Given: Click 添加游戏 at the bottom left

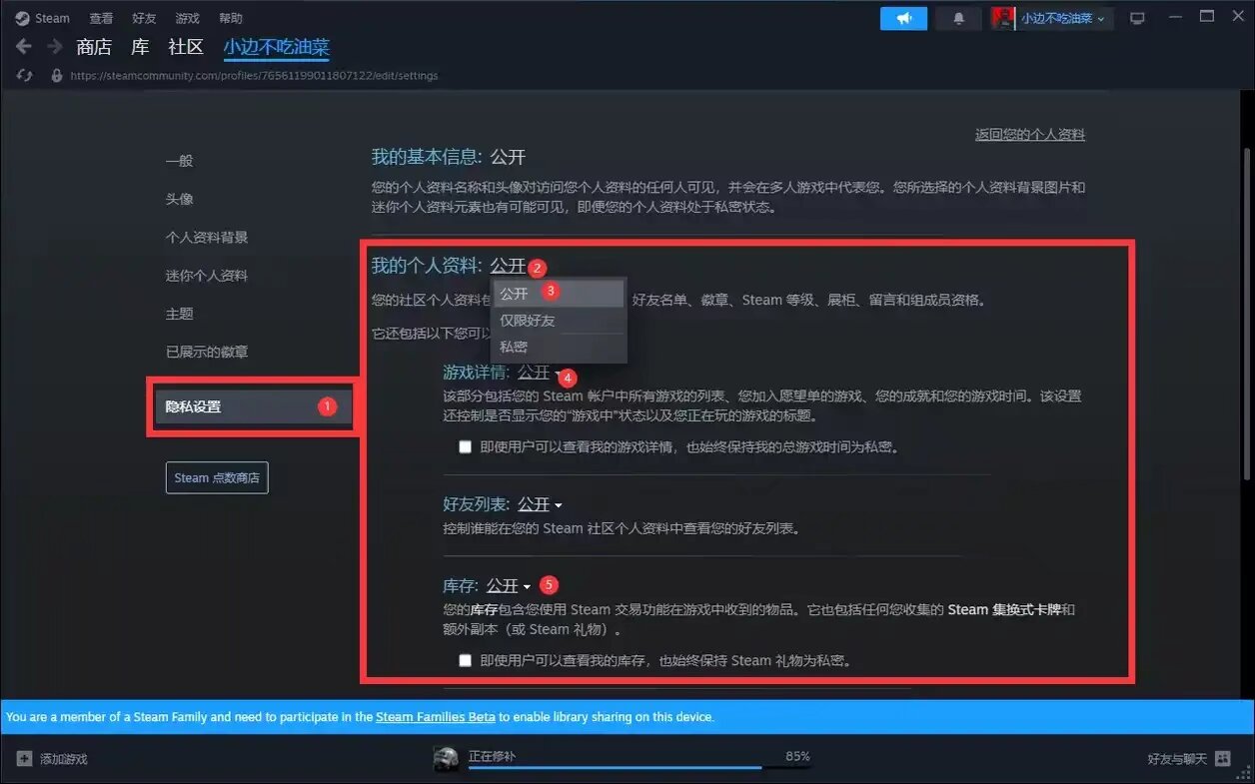Looking at the screenshot, I should (x=64, y=759).
